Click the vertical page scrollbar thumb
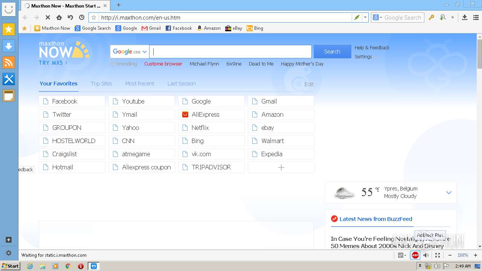The width and height of the screenshot is (482, 271). click(x=479, y=54)
